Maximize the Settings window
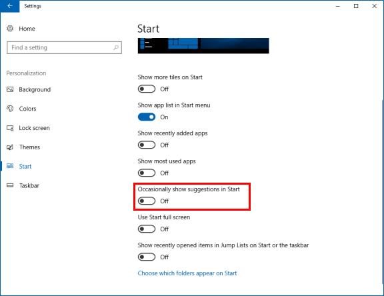Screen dimensions: 384x296 [356, 6]
